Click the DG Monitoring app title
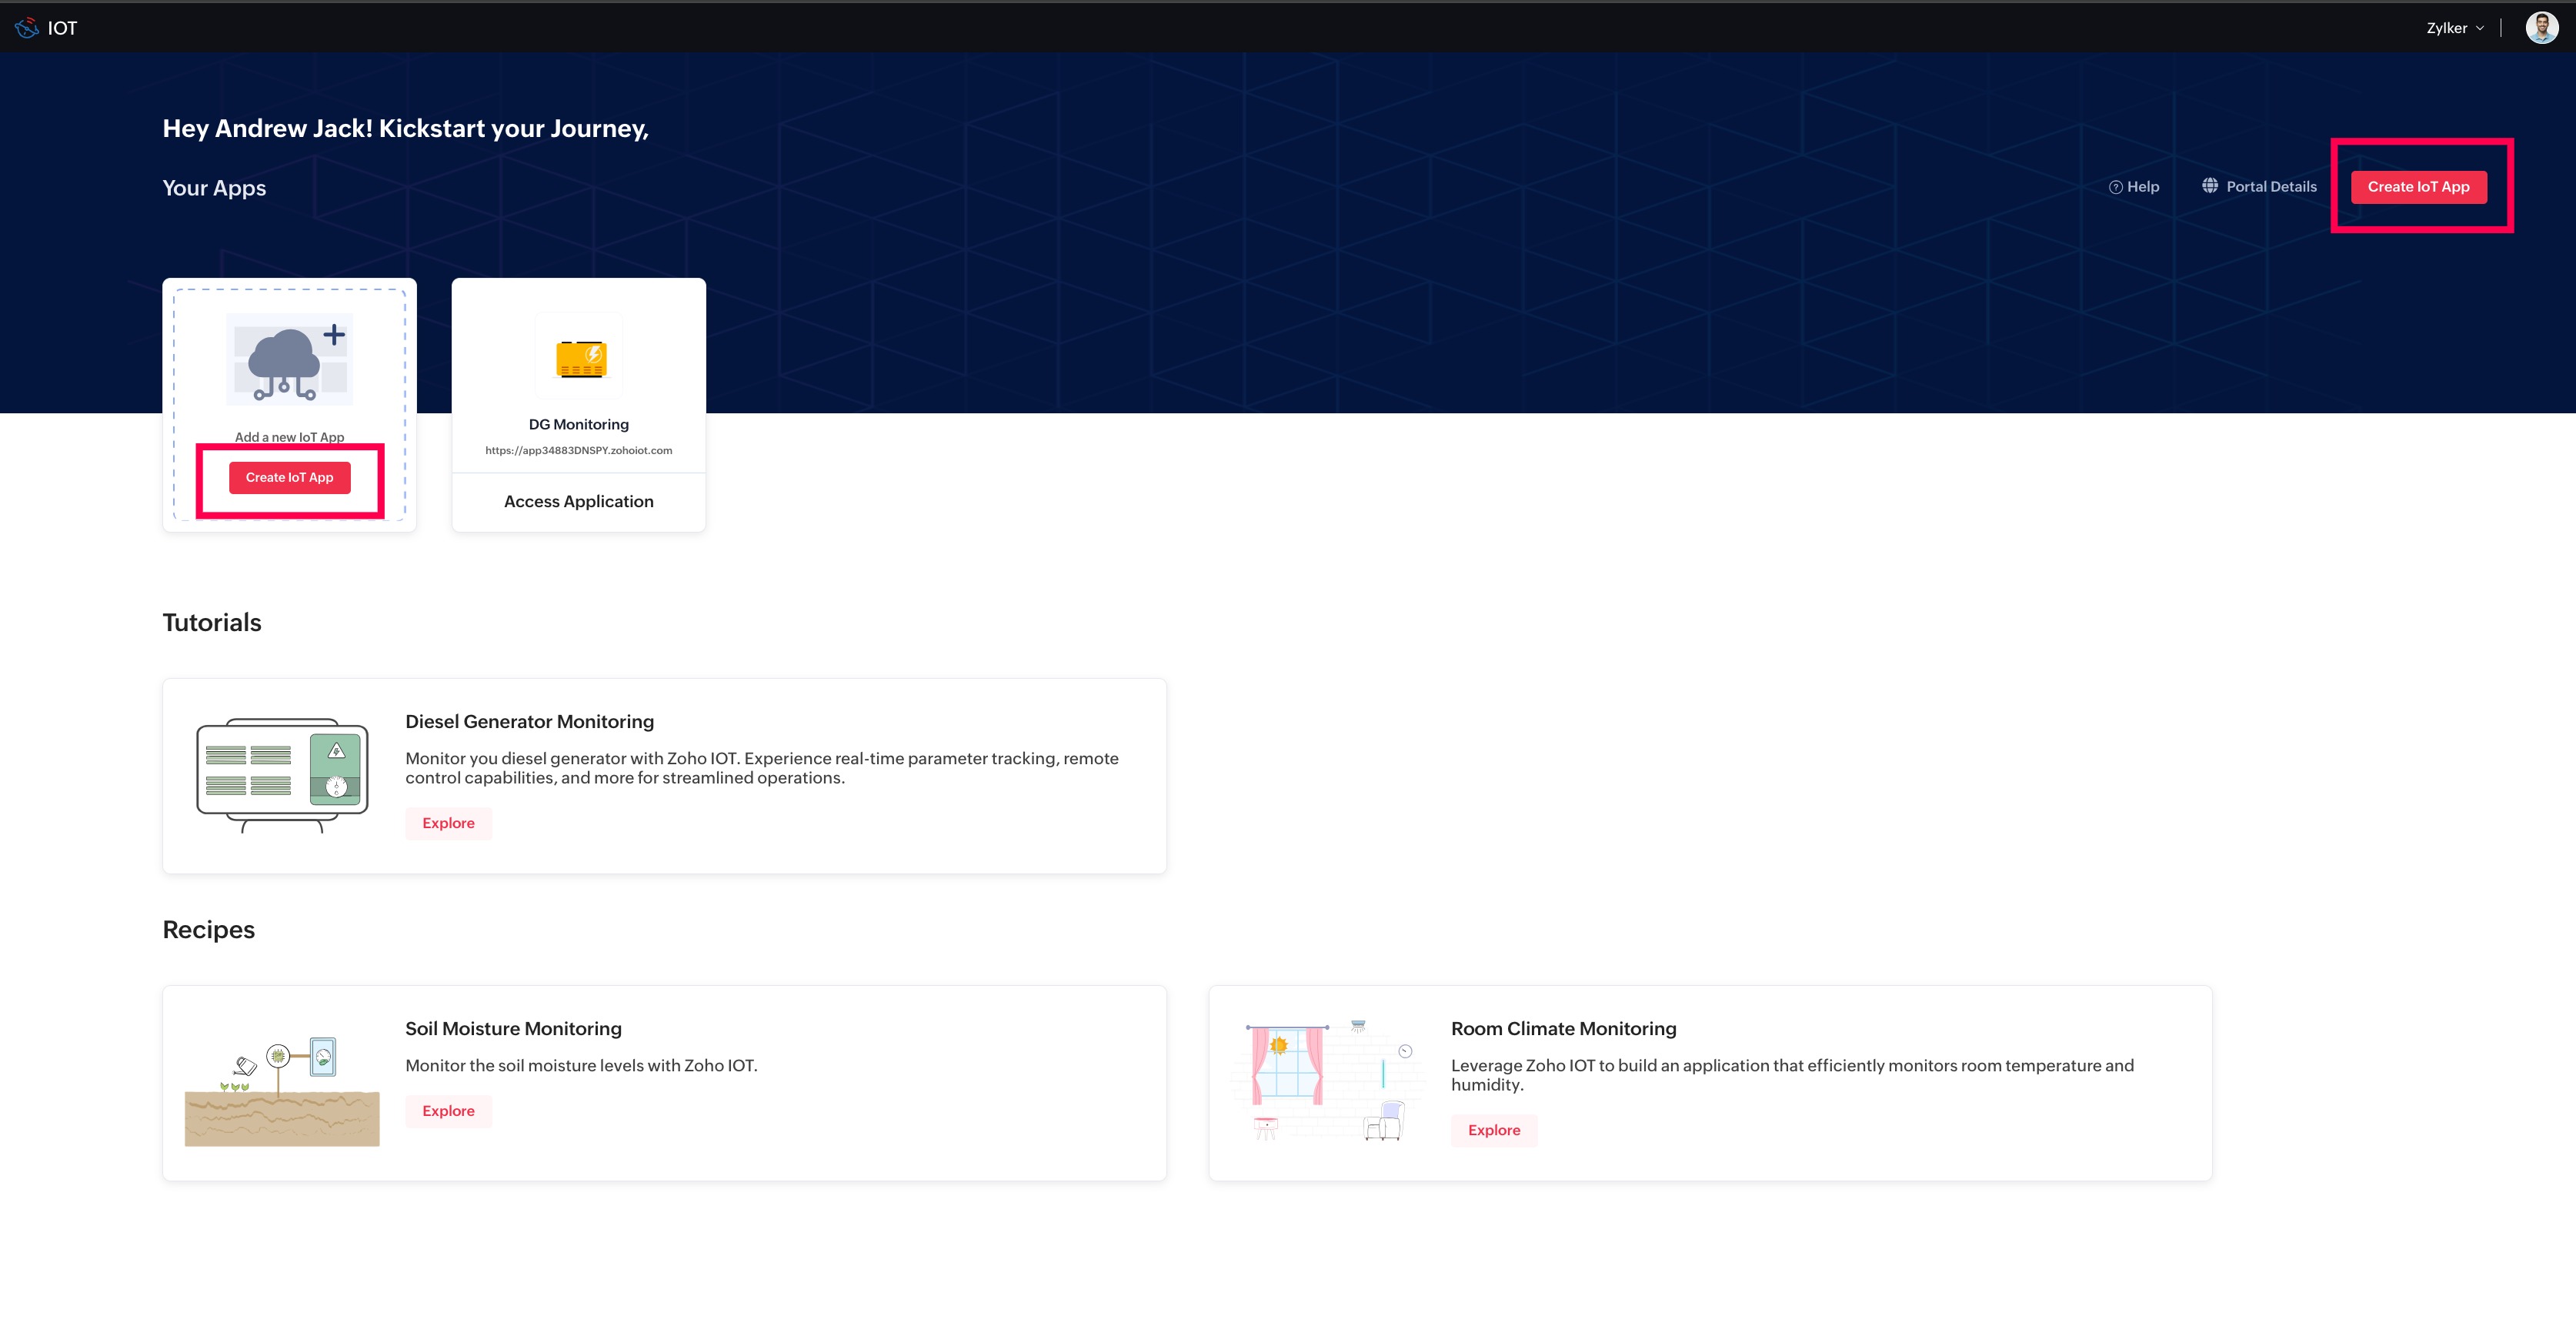 578,425
